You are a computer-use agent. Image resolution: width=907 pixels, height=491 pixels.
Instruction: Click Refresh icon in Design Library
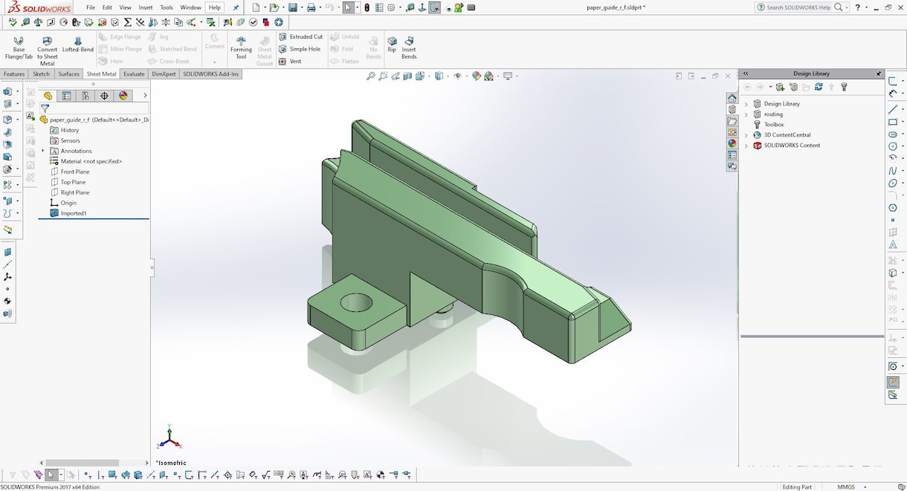[819, 87]
